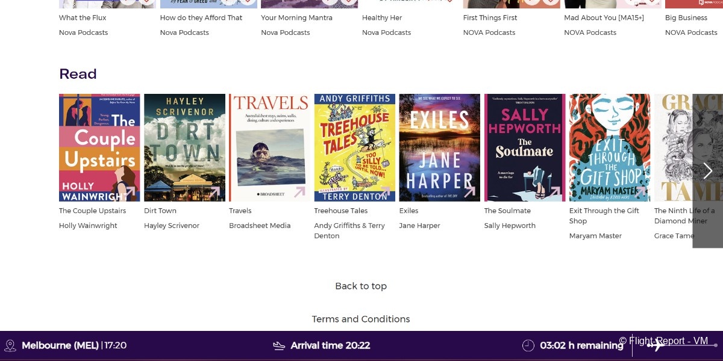Click the arrow icon on Treehouse Tales cover
Viewport: 723px width, 361px height.
click(384, 192)
